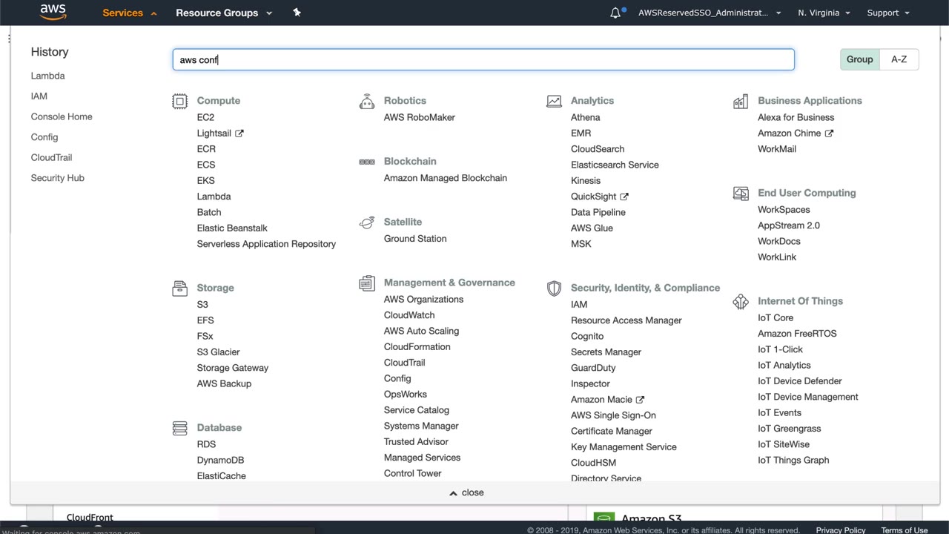Click the Management & Governance icon
This screenshot has width=949, height=534.
click(x=367, y=283)
